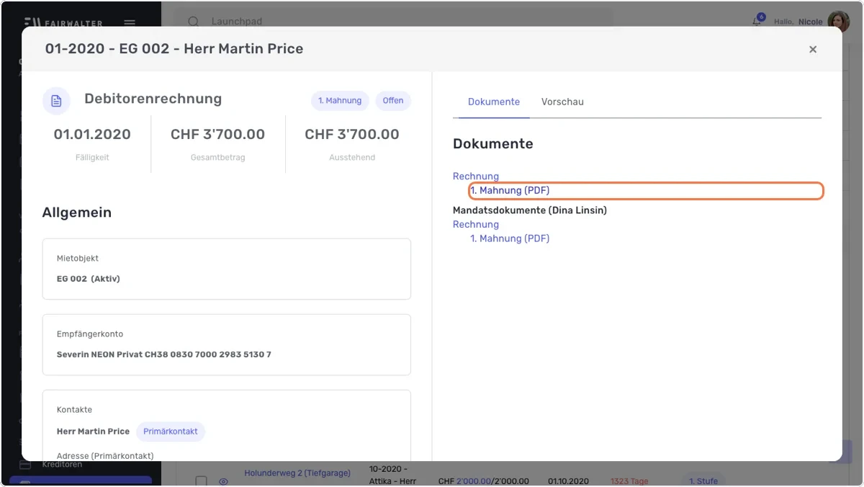Click the 1323 Tage overdue value

pyautogui.click(x=629, y=481)
